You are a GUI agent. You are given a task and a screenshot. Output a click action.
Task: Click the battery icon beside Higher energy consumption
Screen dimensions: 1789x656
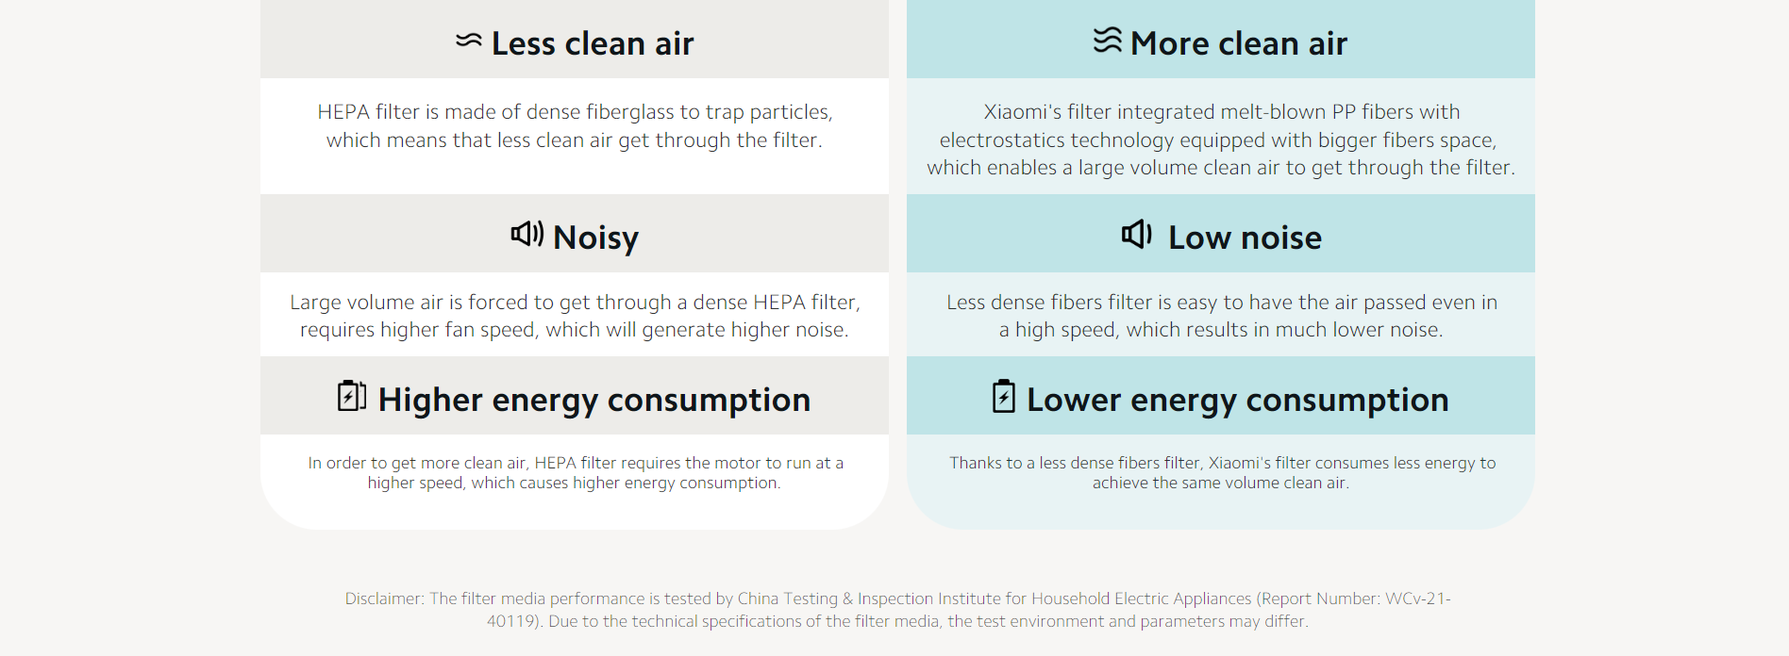pyautogui.click(x=352, y=395)
